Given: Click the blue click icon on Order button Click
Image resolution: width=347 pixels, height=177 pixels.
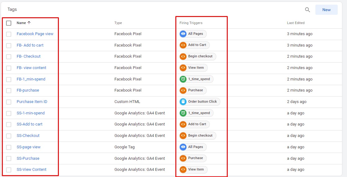Looking at the screenshot, I should [x=183, y=102].
